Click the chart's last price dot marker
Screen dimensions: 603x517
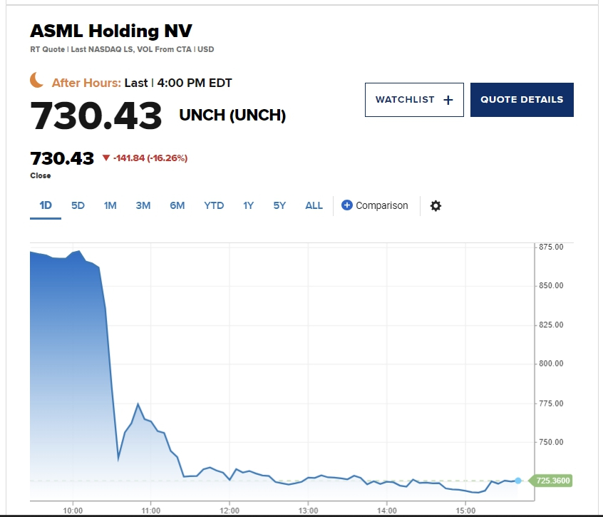coord(517,481)
